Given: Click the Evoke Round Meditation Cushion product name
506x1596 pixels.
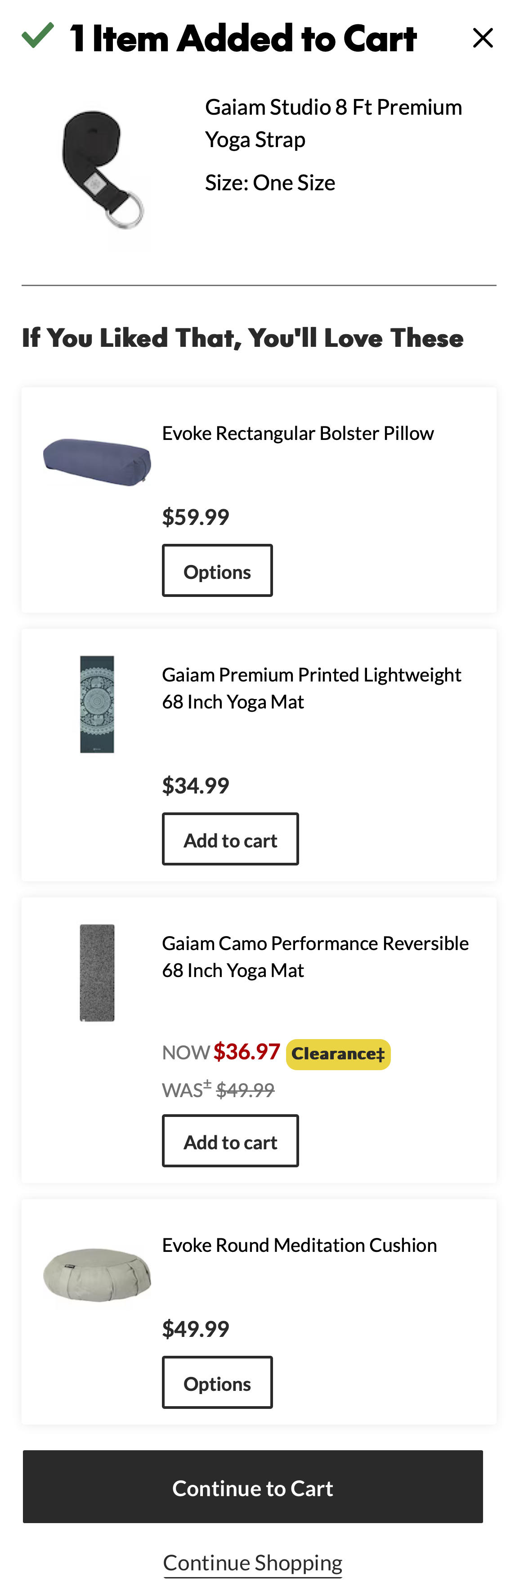Looking at the screenshot, I should coord(299,1245).
